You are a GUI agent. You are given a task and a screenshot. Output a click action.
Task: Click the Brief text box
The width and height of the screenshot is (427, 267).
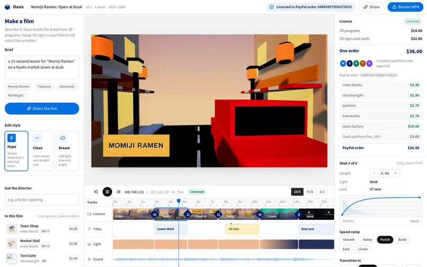pos(42,67)
